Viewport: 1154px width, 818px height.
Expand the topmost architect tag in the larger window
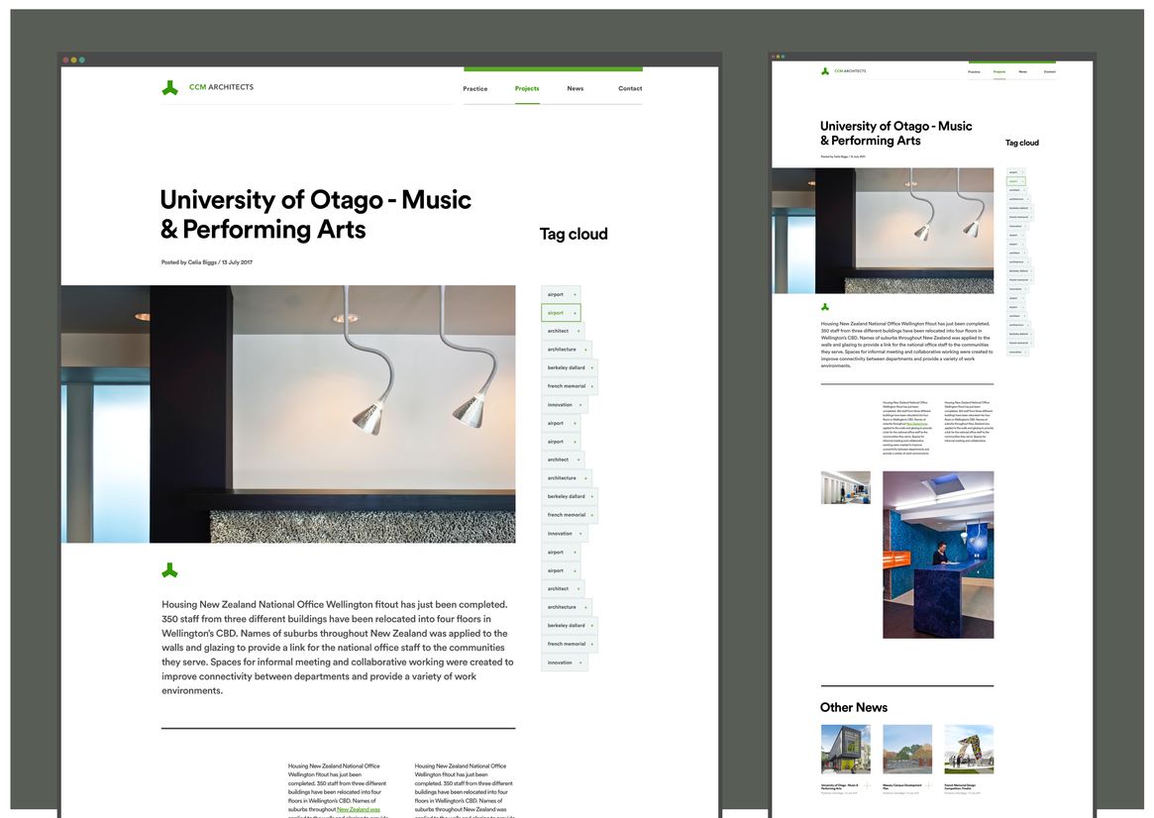[577, 331]
